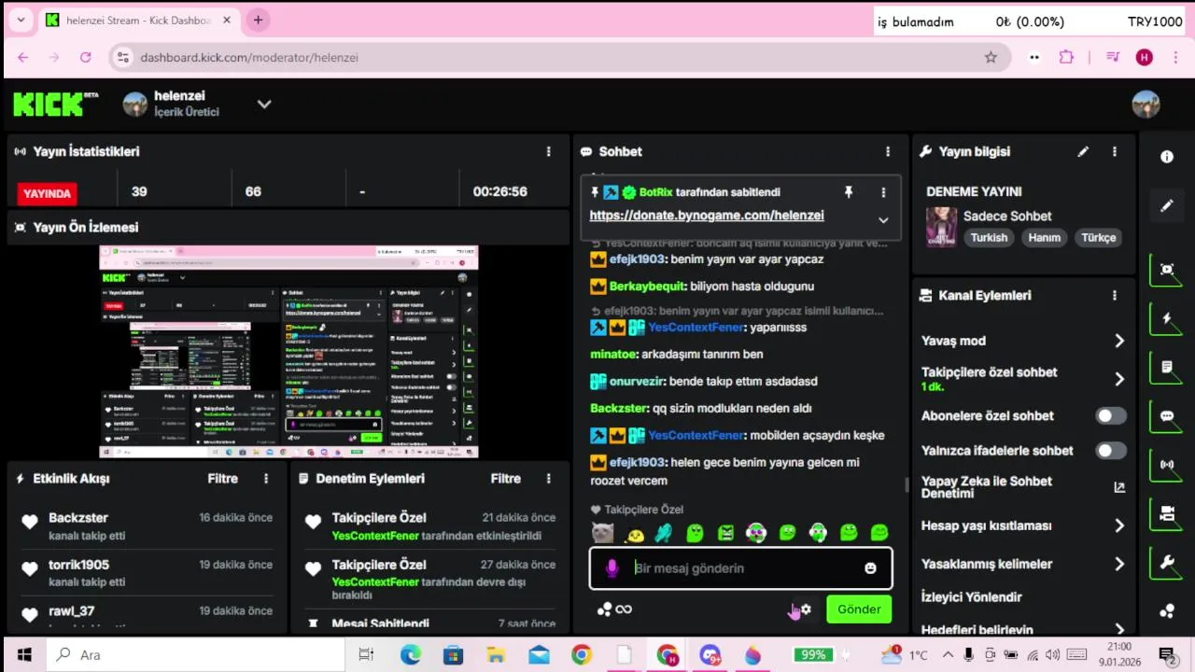The image size is (1195, 672).
Task: Click the chat scrollbar handle
Action: pos(906,484)
